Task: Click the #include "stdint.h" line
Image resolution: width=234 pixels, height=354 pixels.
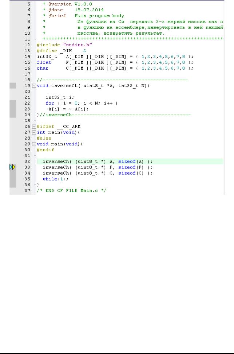Action: [64, 45]
